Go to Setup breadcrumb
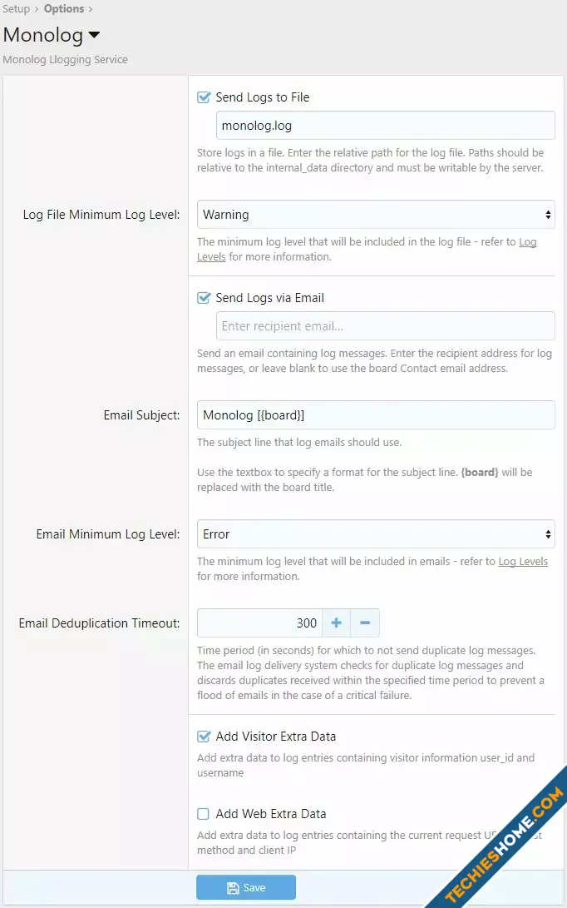Image resolution: width=567 pixels, height=908 pixels. point(16,8)
